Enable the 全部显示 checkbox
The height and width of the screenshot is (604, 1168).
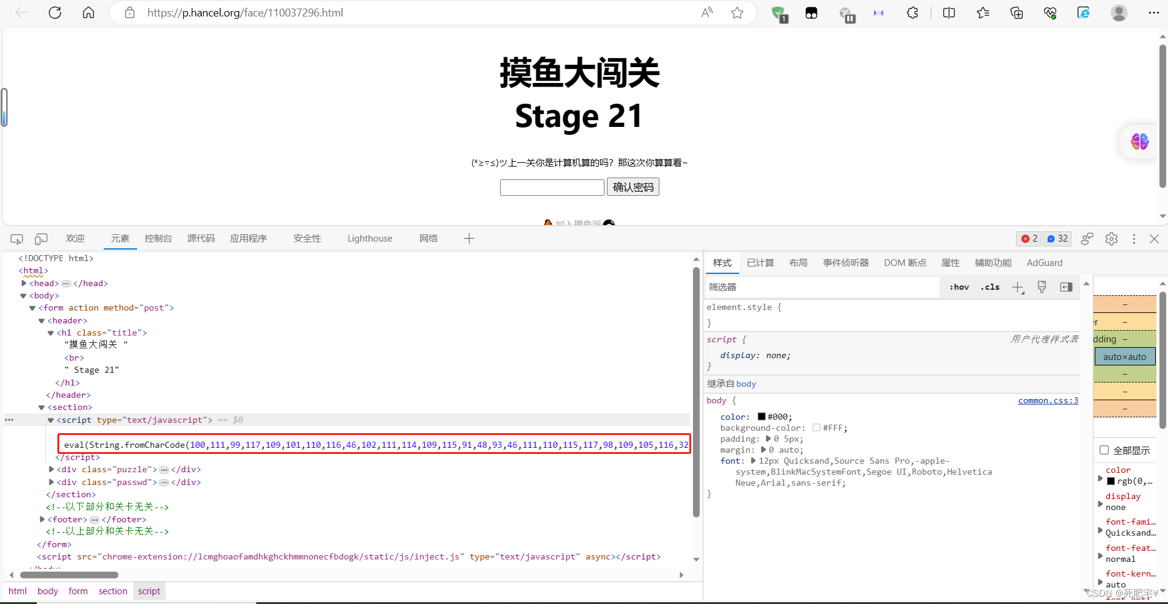1104,450
